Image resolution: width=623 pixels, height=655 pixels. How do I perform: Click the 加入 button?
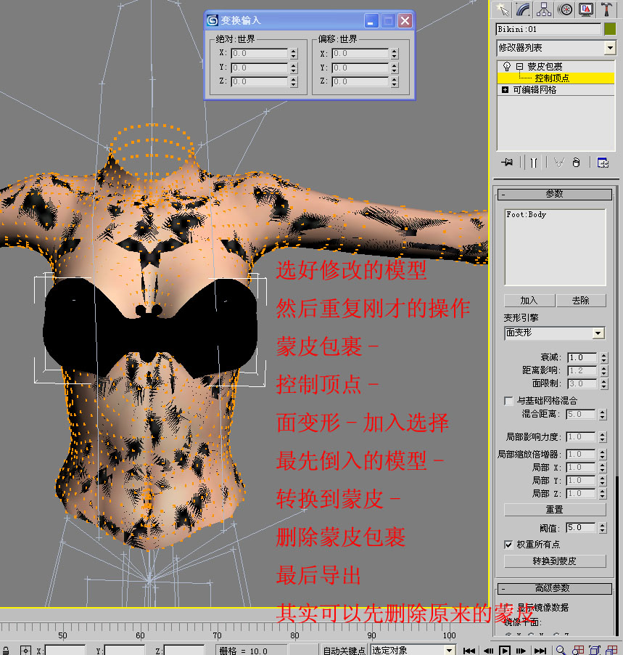(529, 300)
